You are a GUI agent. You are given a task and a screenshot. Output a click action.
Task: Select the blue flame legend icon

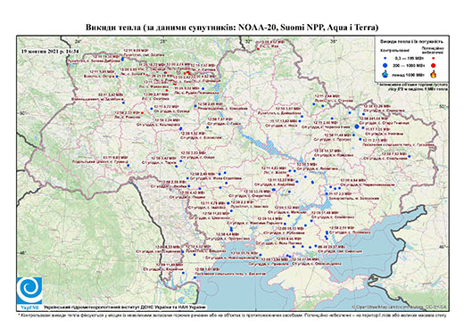tap(385, 74)
